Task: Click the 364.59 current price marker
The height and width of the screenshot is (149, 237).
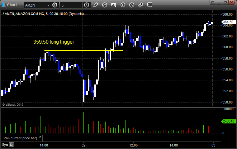Action: [228, 22]
